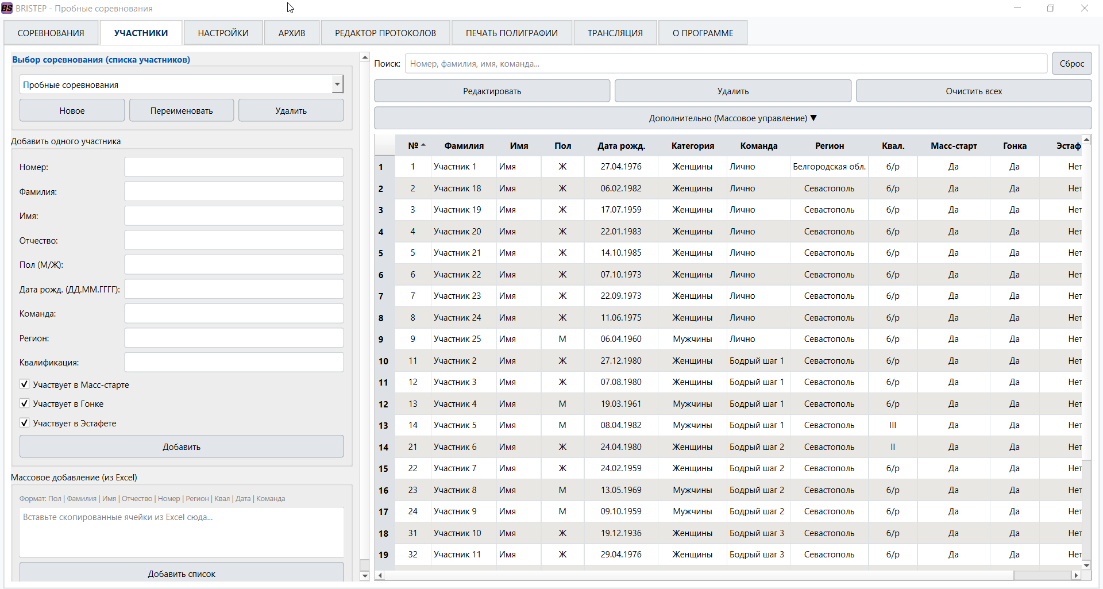
Task: Open the РЕДАКТОР ПРОТОКОЛОВ tab
Action: point(385,33)
